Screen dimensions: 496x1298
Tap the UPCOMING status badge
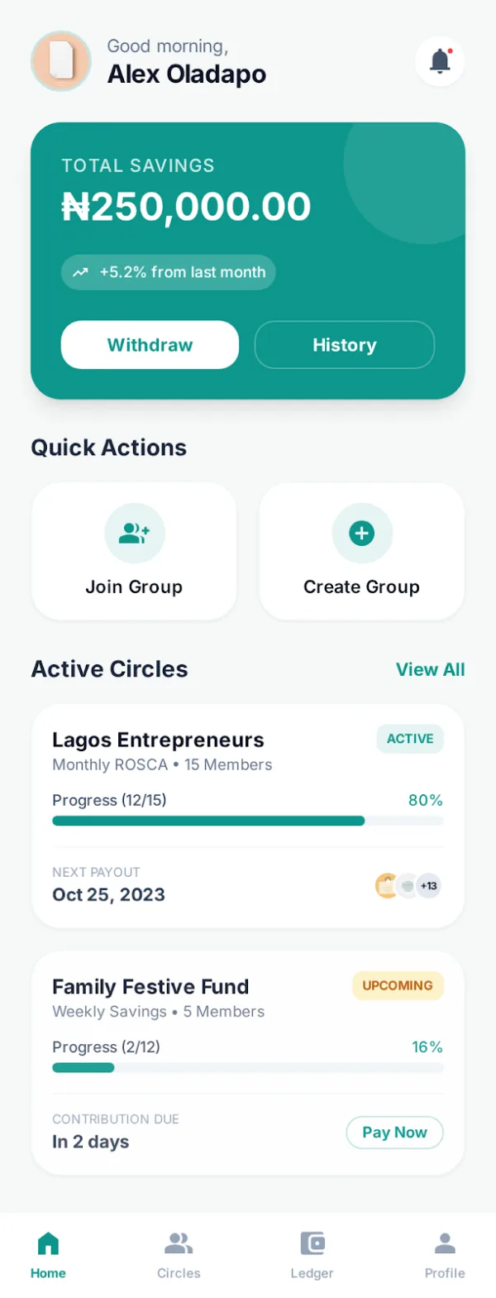398,985
